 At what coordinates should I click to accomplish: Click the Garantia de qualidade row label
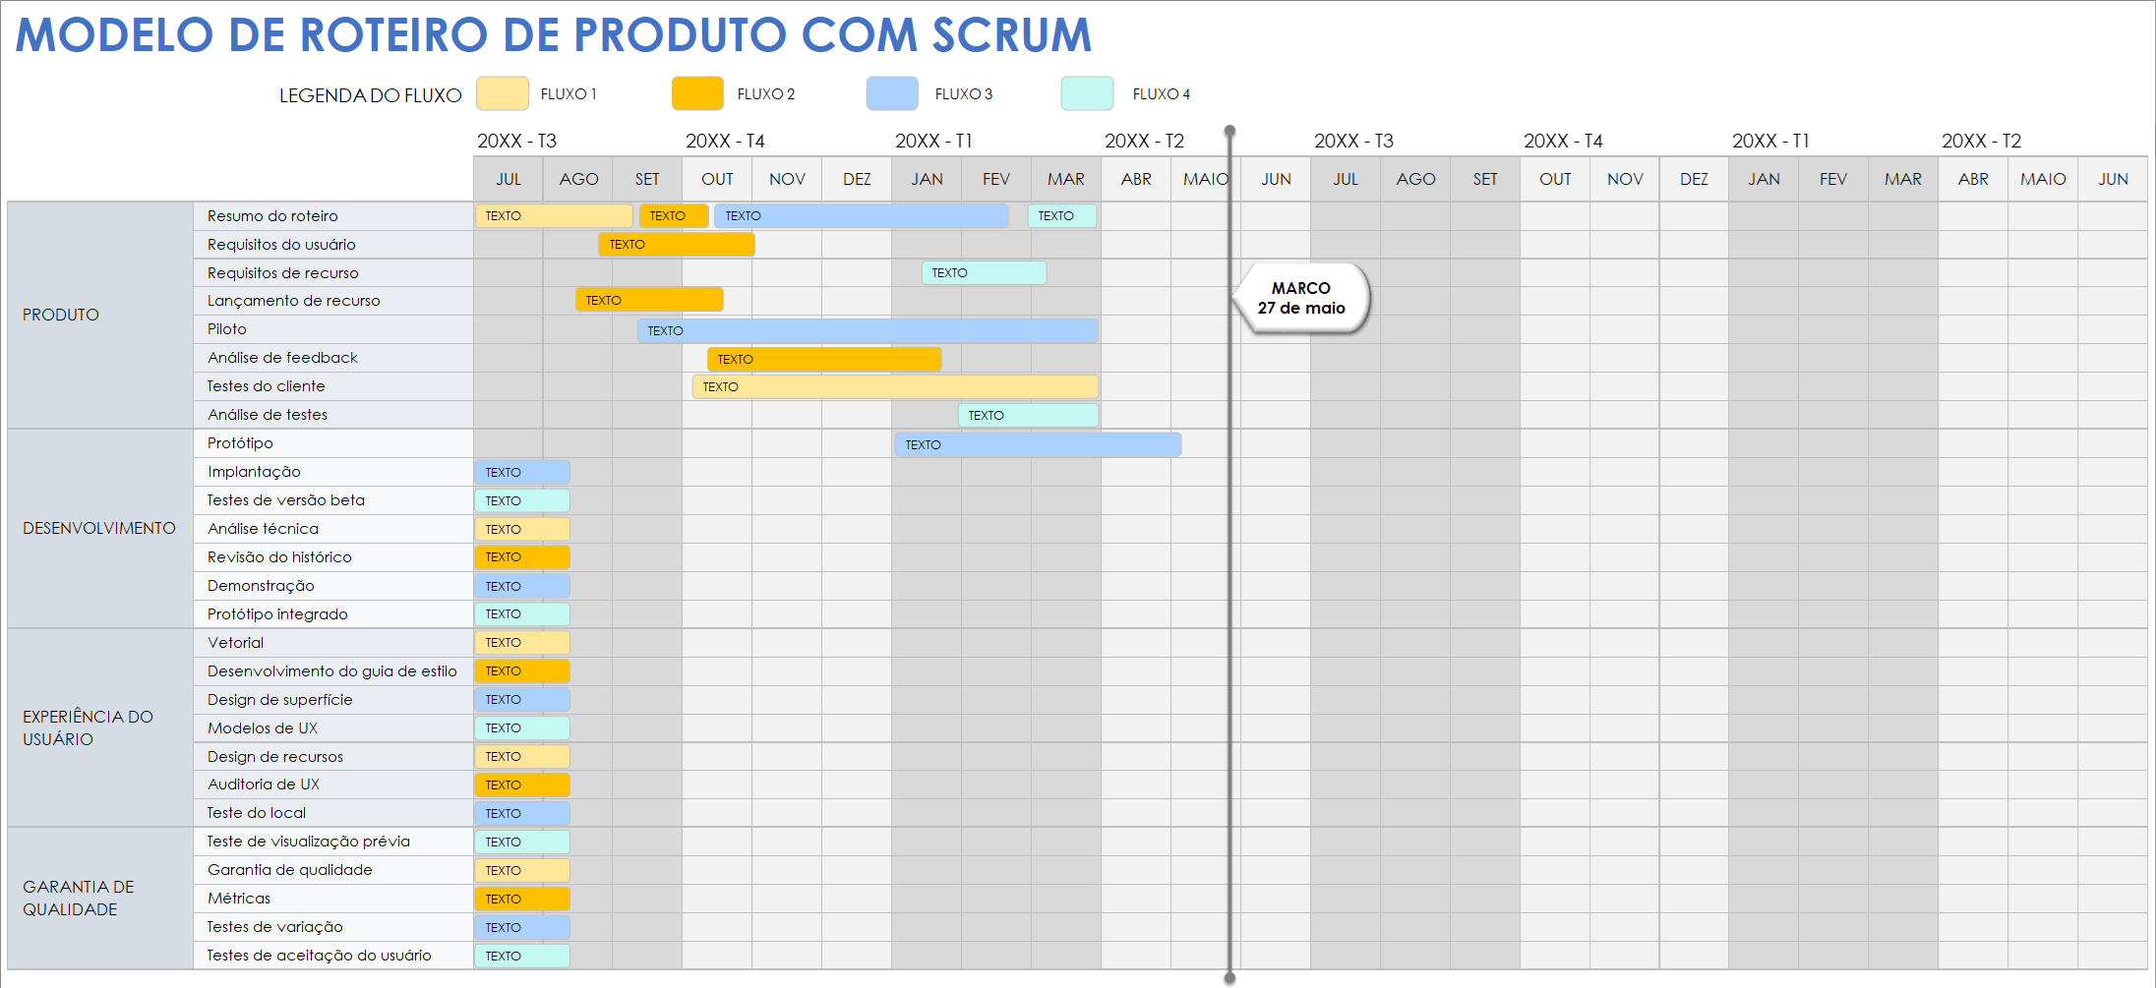pos(290,869)
